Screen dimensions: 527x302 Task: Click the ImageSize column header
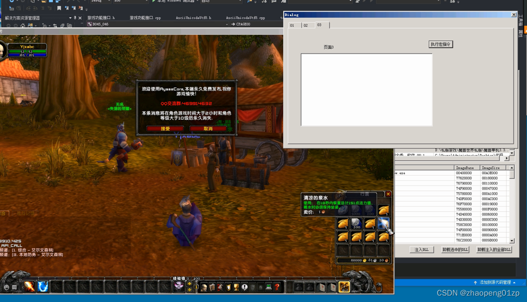click(493, 168)
